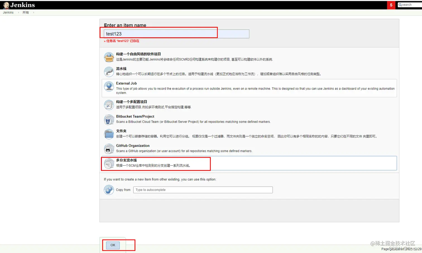
Task: Click the item name field containing test123
Action: pyautogui.click(x=176, y=34)
